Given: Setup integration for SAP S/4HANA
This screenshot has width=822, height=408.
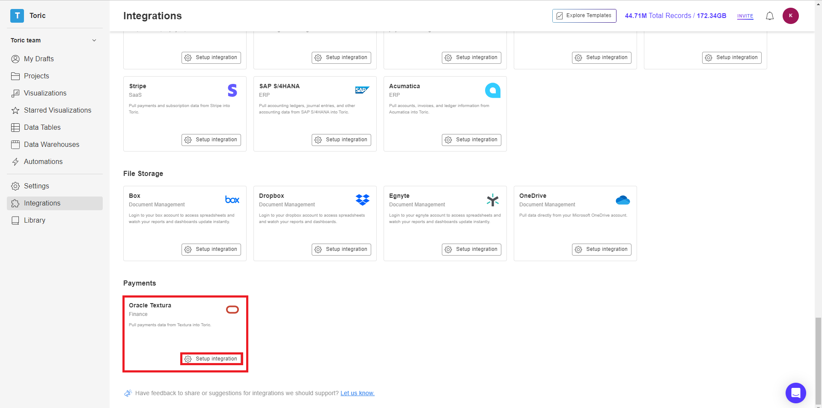Looking at the screenshot, I should 341,140.
